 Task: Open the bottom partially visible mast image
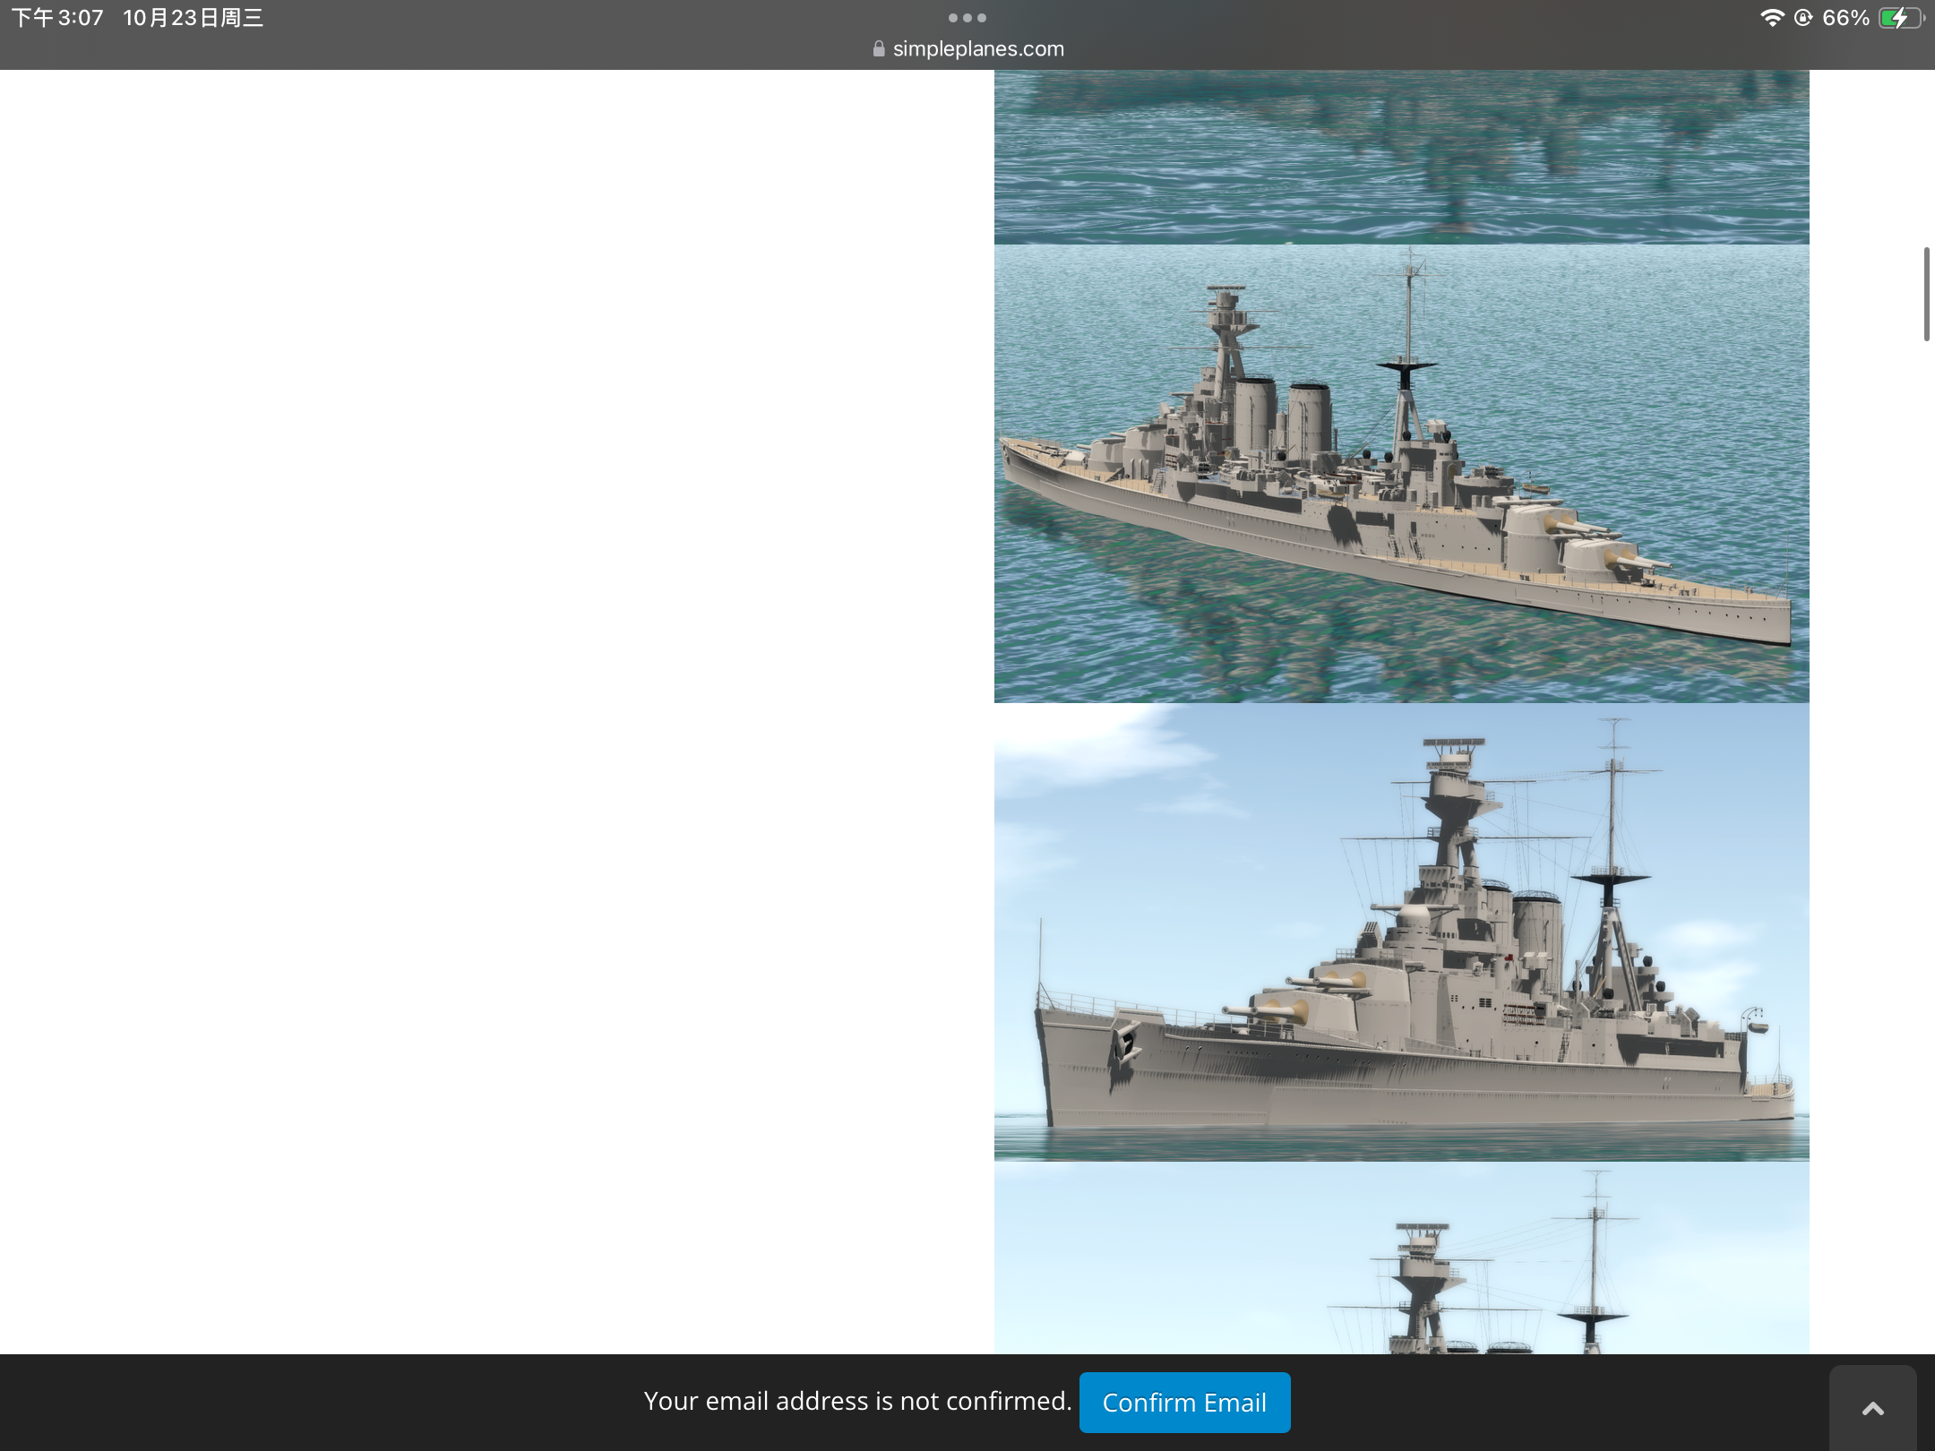1401,1258
